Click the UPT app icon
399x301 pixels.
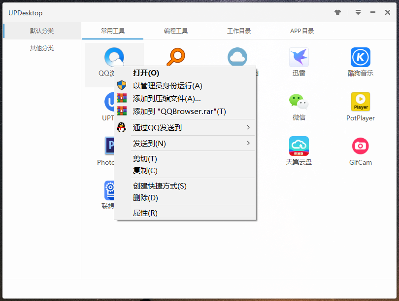(x=109, y=102)
